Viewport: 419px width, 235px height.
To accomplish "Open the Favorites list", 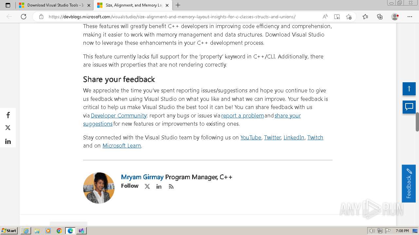I will point(365,17).
